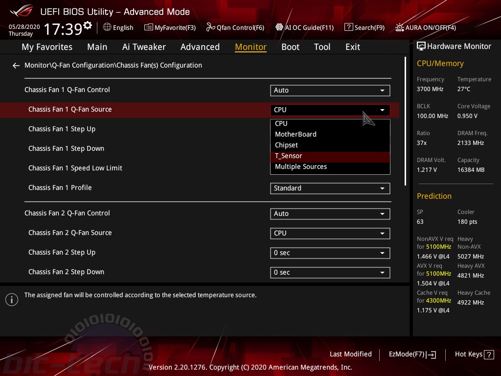The image size is (501, 376).
Task: Click the 1.466 V @L4 value
Action: [x=433, y=257]
